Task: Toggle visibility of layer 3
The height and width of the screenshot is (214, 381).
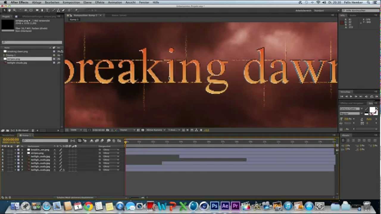Action: pos(3,156)
